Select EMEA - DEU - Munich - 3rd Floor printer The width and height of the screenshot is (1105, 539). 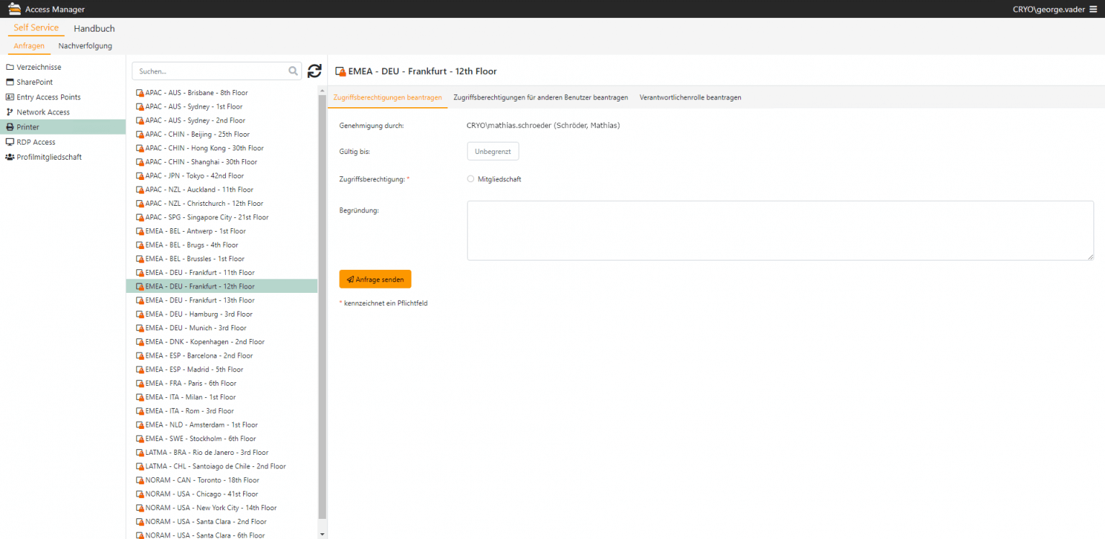pyautogui.click(x=196, y=328)
